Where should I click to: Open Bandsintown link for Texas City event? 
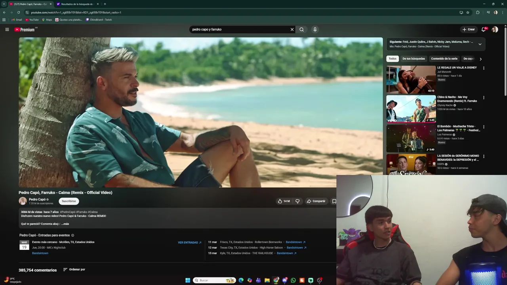click(297, 248)
